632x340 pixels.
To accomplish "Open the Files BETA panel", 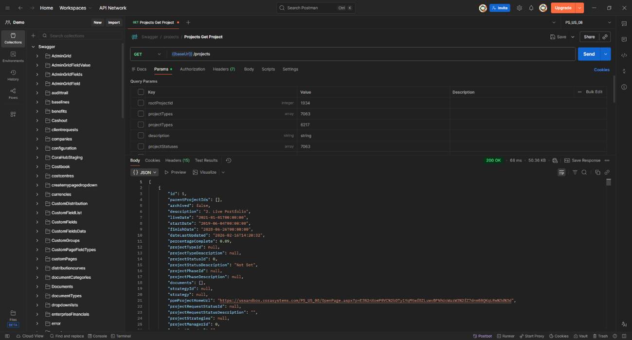I will 13,318.
